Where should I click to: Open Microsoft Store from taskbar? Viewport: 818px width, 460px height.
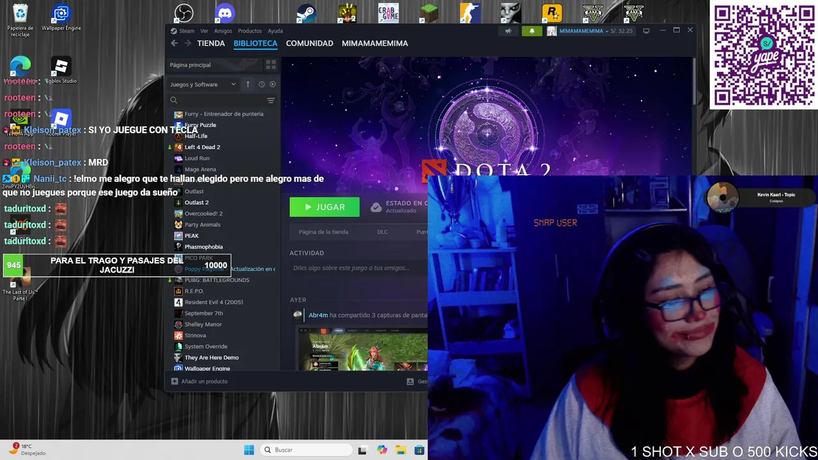pos(419,450)
